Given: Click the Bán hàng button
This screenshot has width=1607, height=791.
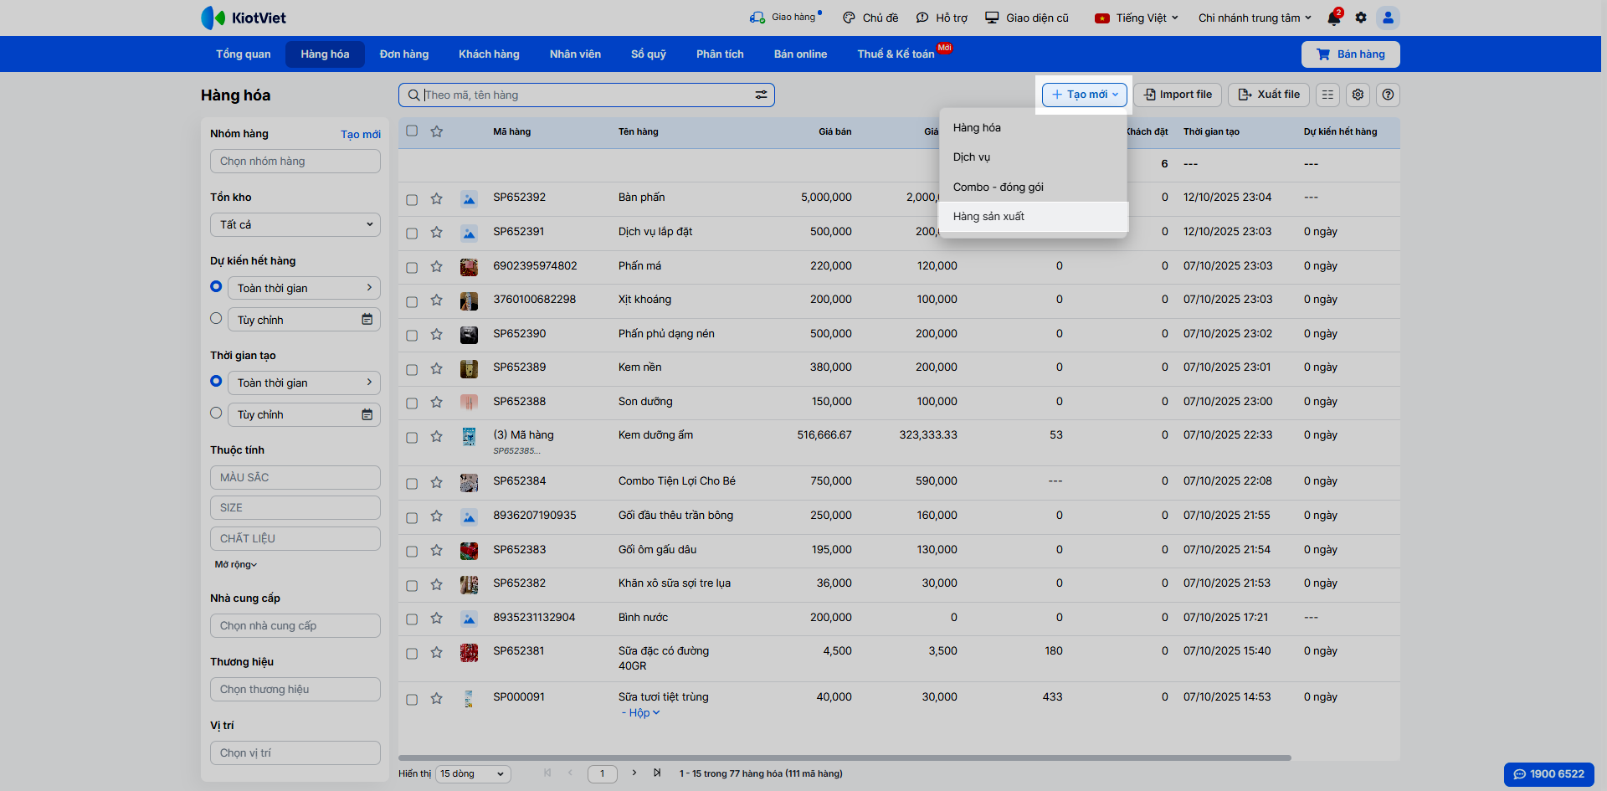Looking at the screenshot, I should [1350, 54].
